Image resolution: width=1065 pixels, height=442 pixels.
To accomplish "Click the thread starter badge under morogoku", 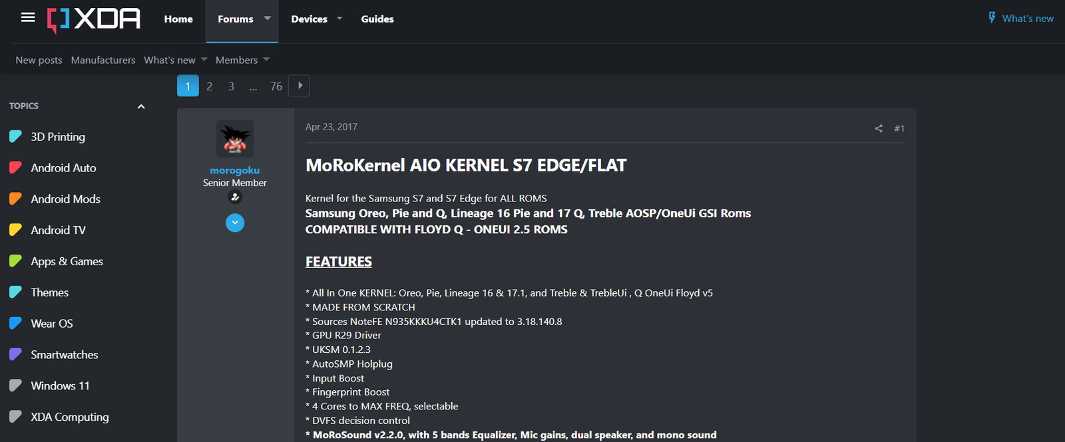I will coord(235,197).
